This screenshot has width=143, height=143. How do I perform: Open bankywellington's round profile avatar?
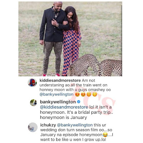pyautogui.click(x=34, y=103)
